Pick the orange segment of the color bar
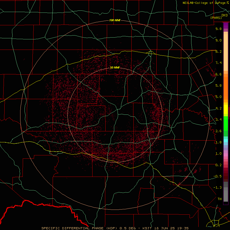Image resolution: width=230 pixels, height=230 pixels. (226, 88)
